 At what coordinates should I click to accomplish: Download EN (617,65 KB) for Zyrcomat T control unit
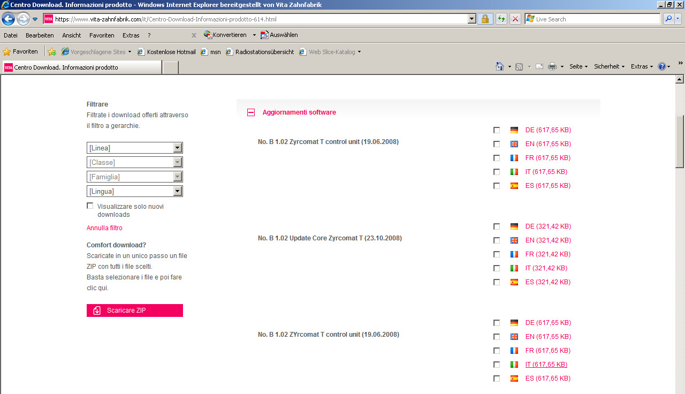[548, 144]
